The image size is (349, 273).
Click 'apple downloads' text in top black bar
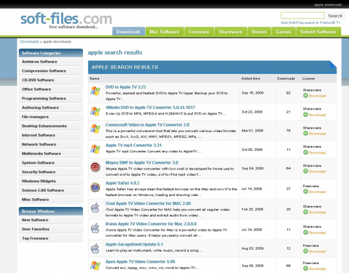(x=328, y=5)
